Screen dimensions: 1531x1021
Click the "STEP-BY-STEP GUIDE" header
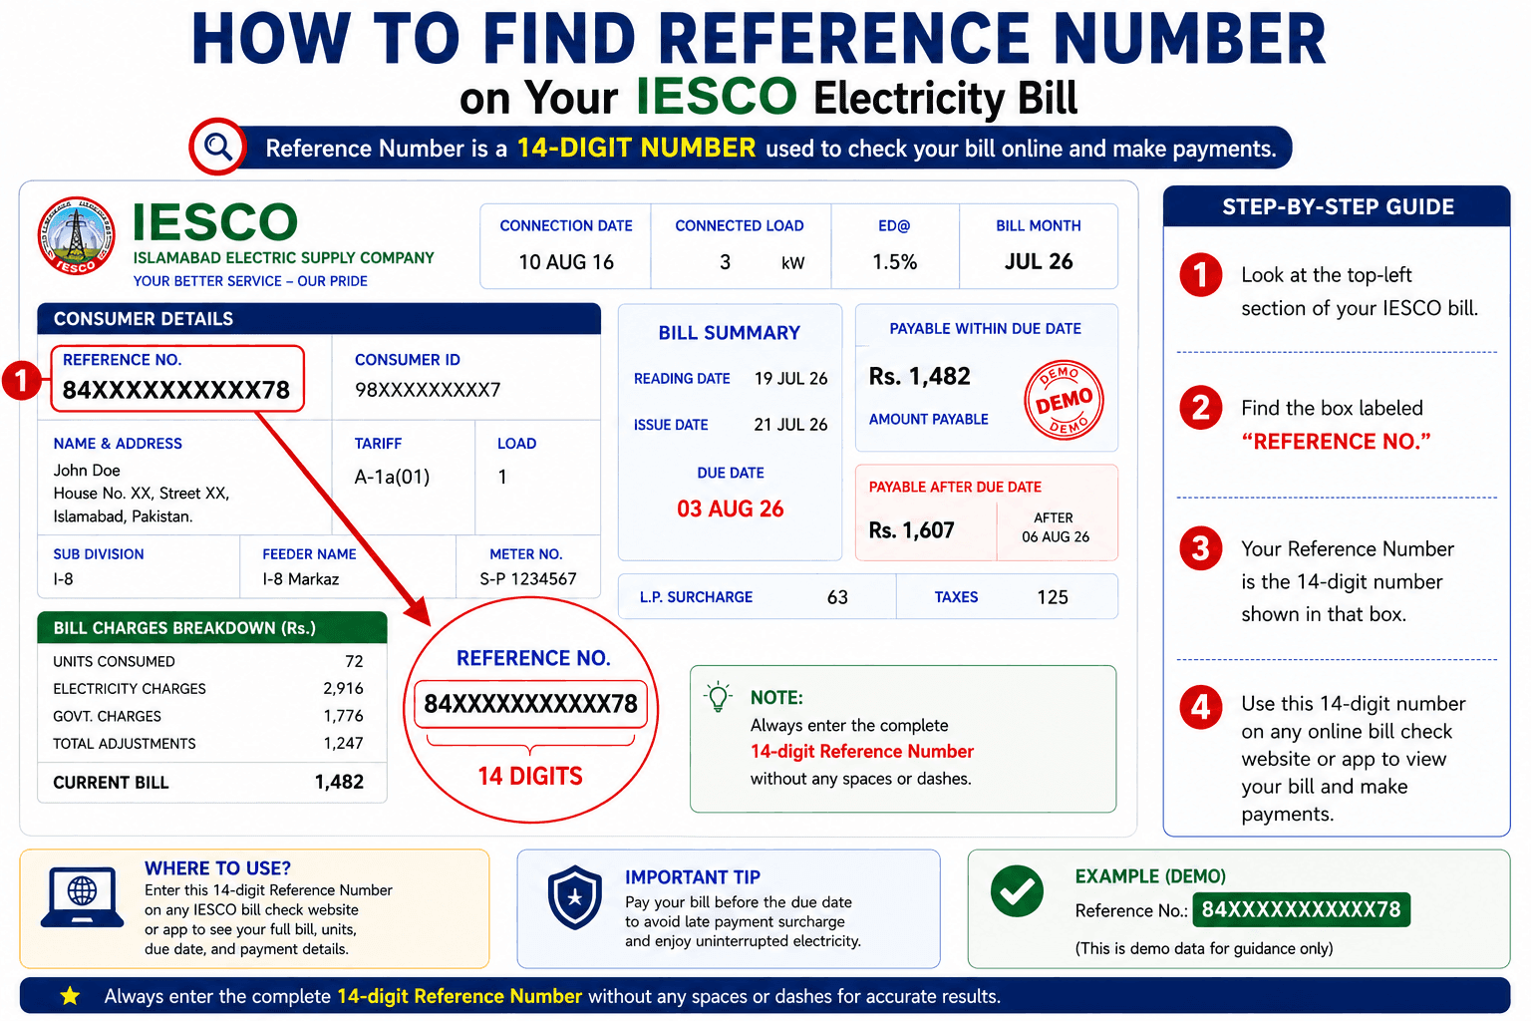pos(1338,207)
